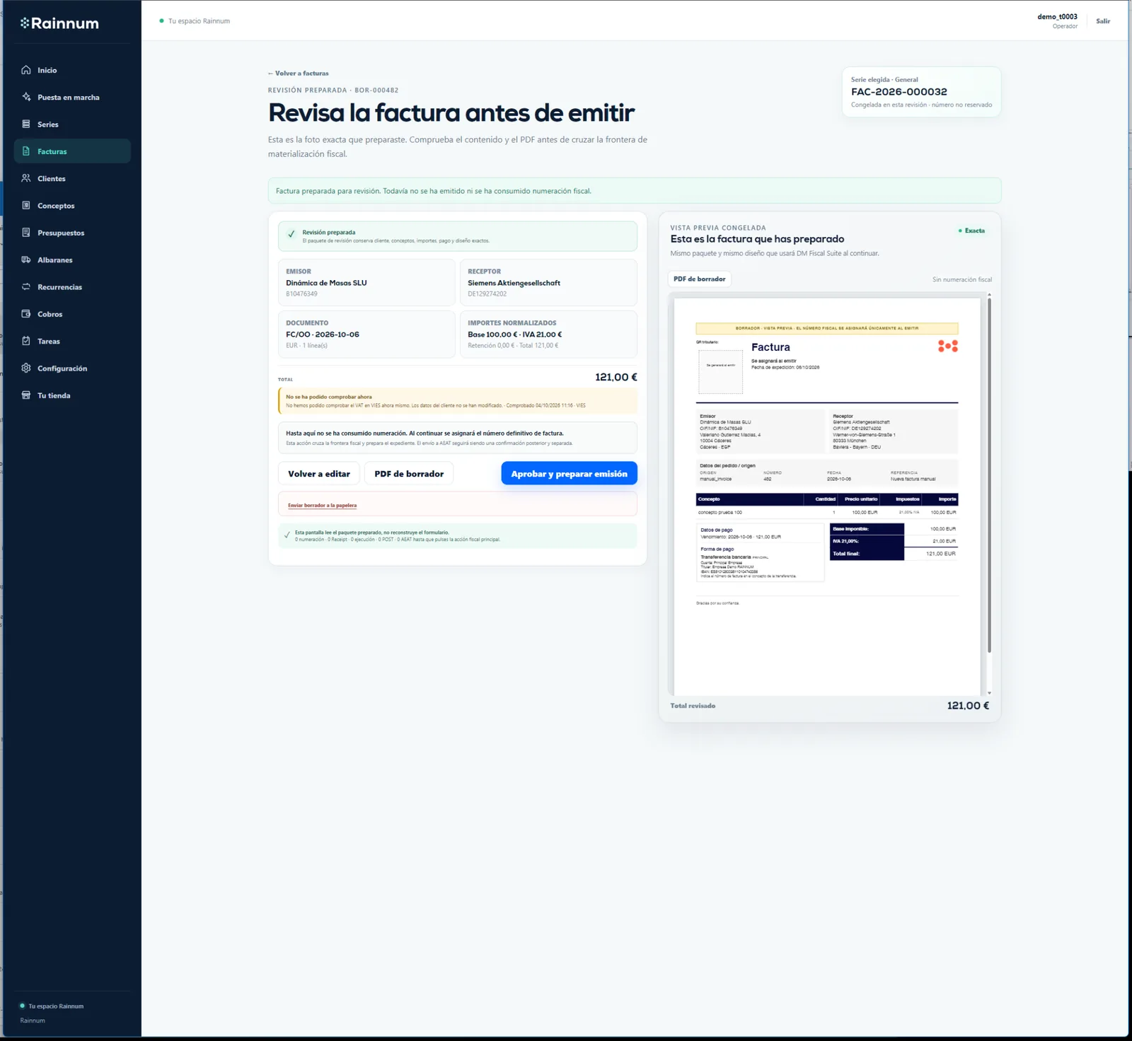
Task: Click the Series sidebar icon
Action: (x=26, y=124)
